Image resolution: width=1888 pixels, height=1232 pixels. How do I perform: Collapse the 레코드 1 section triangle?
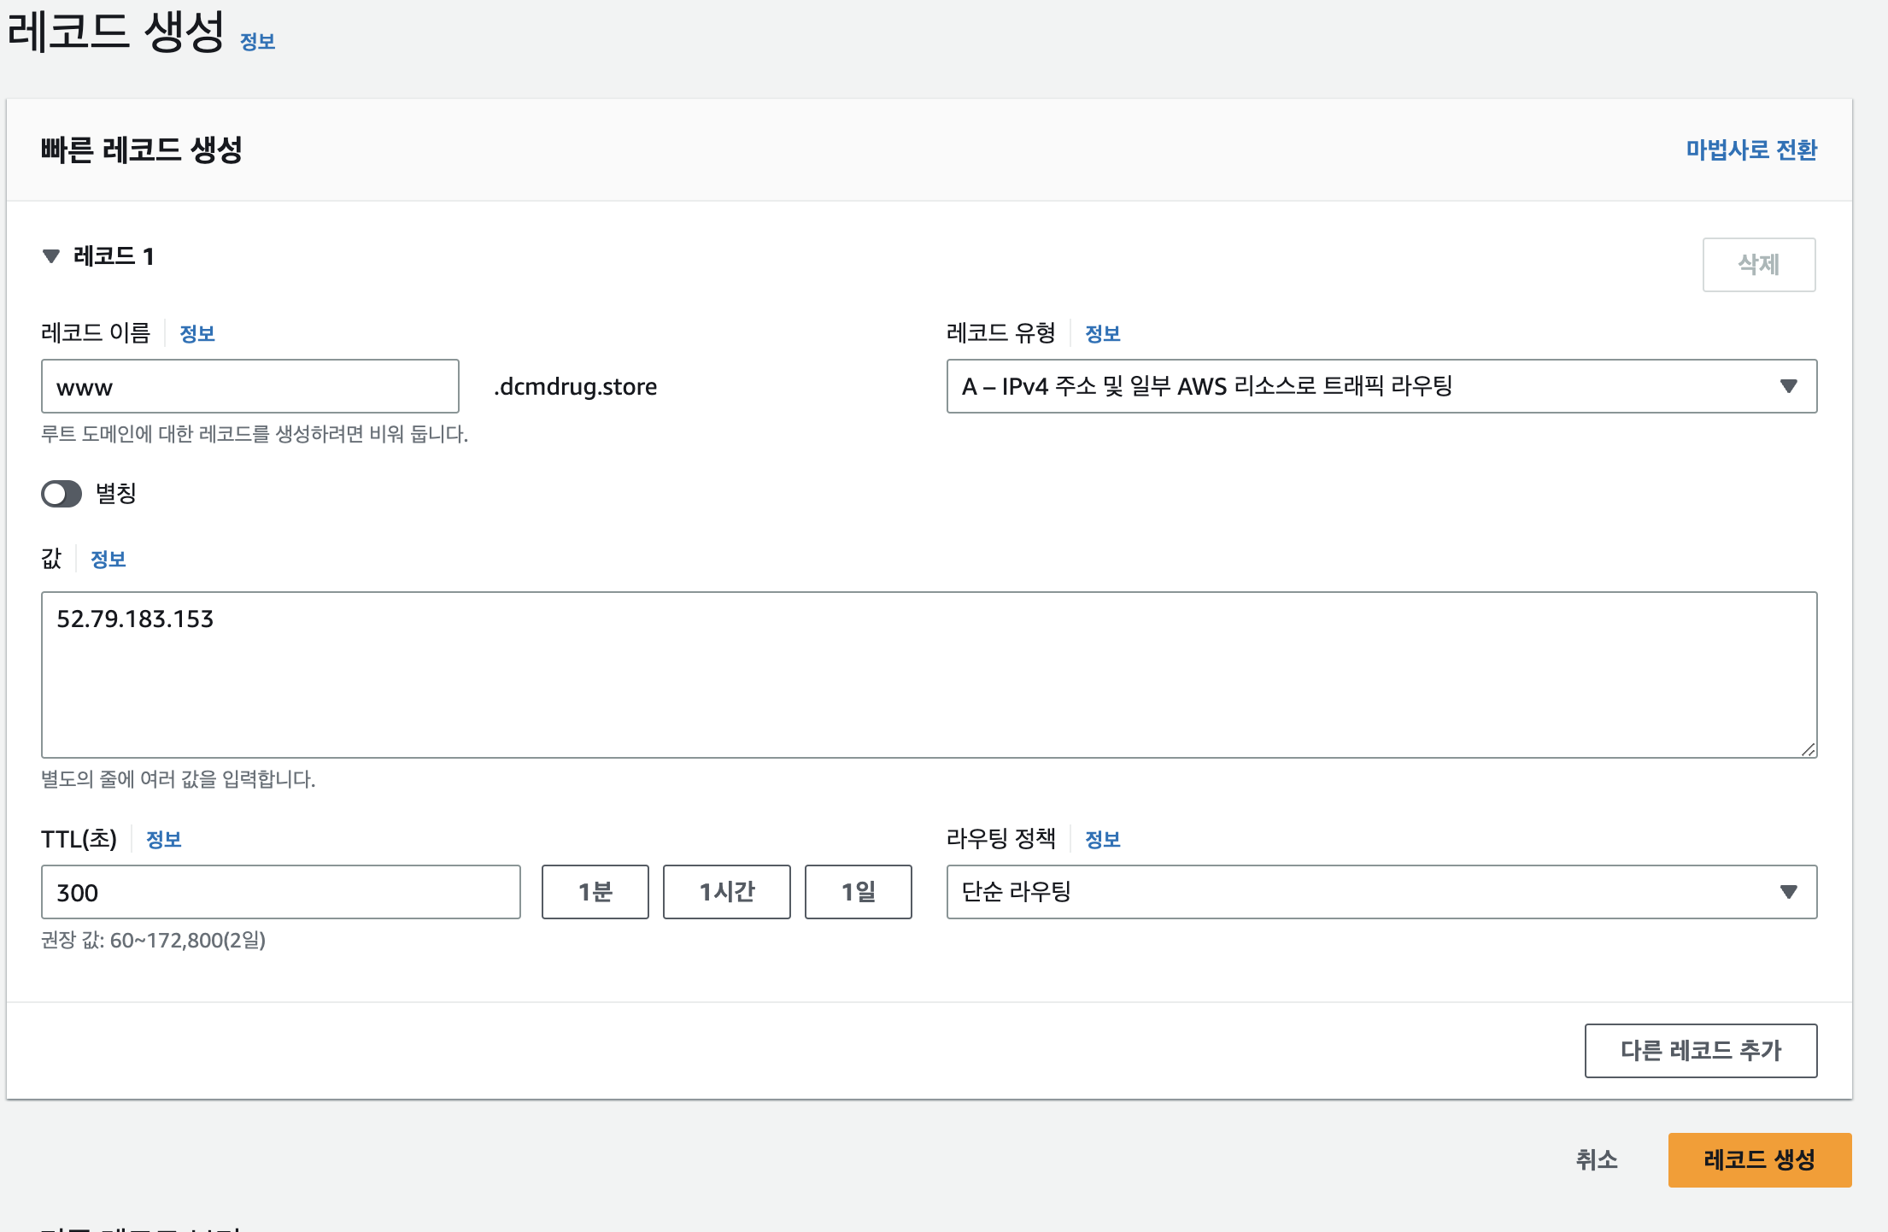pyautogui.click(x=51, y=256)
